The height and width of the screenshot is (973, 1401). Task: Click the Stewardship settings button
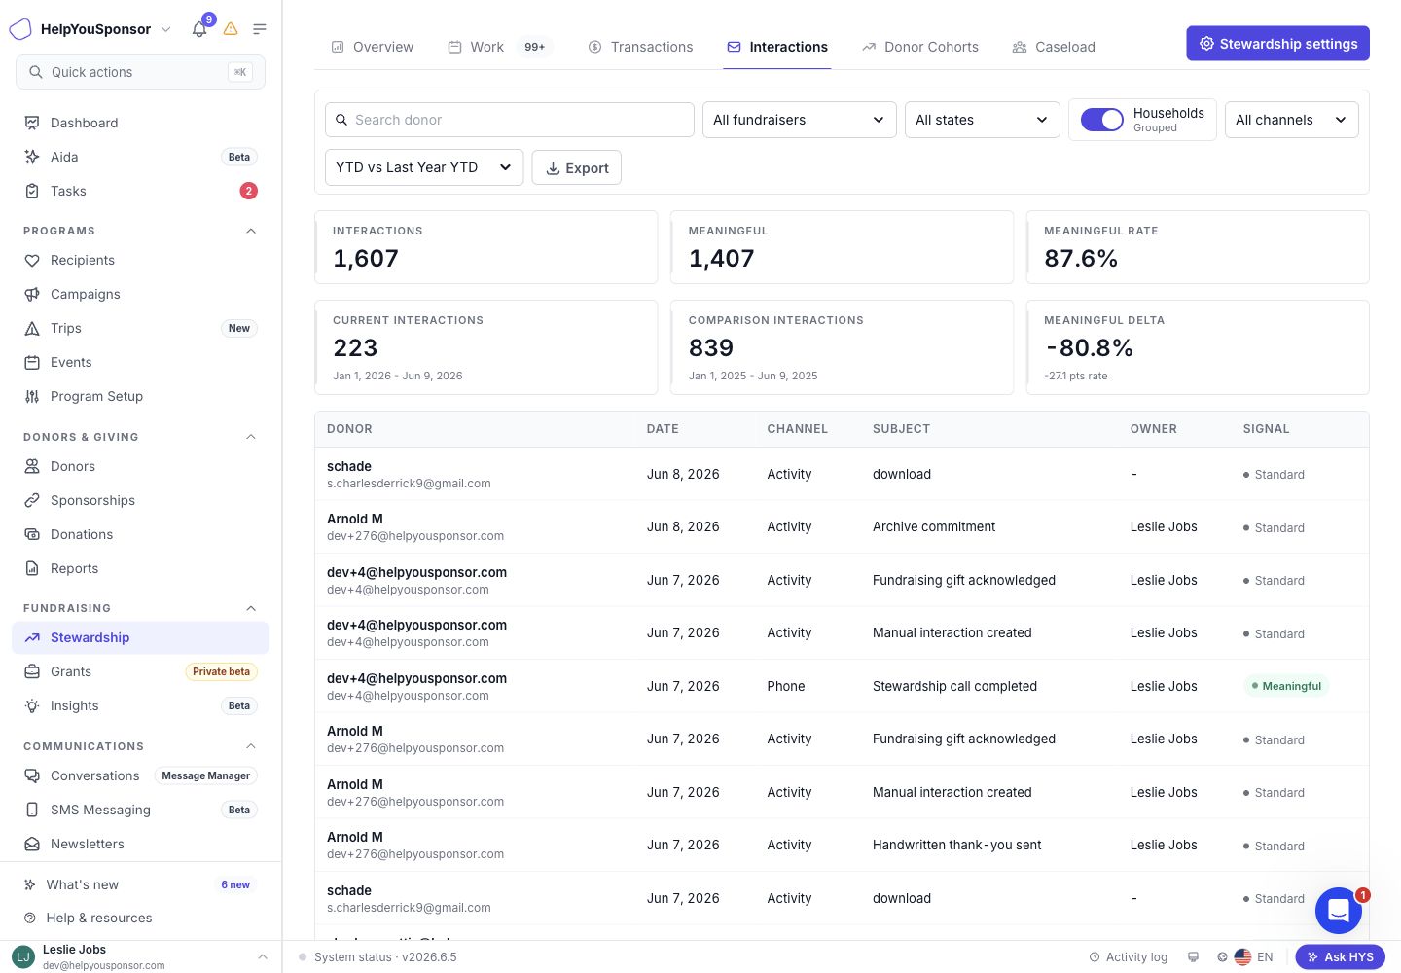click(1277, 44)
